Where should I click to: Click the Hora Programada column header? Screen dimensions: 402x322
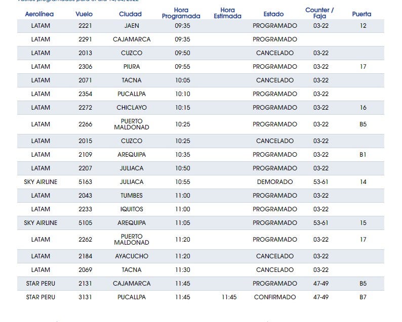point(181,13)
